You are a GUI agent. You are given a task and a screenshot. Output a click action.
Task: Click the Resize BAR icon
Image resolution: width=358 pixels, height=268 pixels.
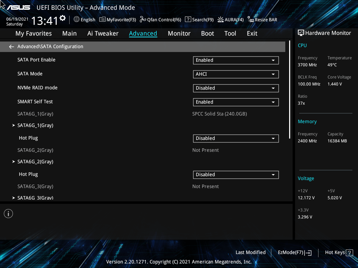[262, 20]
